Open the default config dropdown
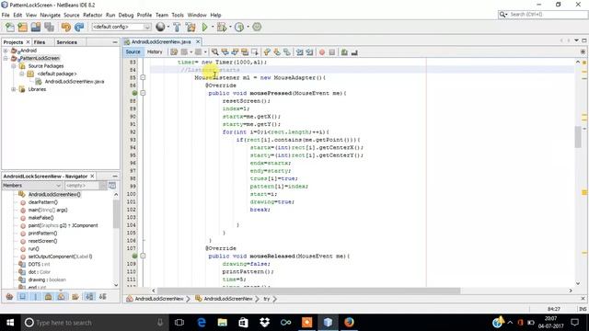Viewport: 589px width, 331px height. [121, 27]
